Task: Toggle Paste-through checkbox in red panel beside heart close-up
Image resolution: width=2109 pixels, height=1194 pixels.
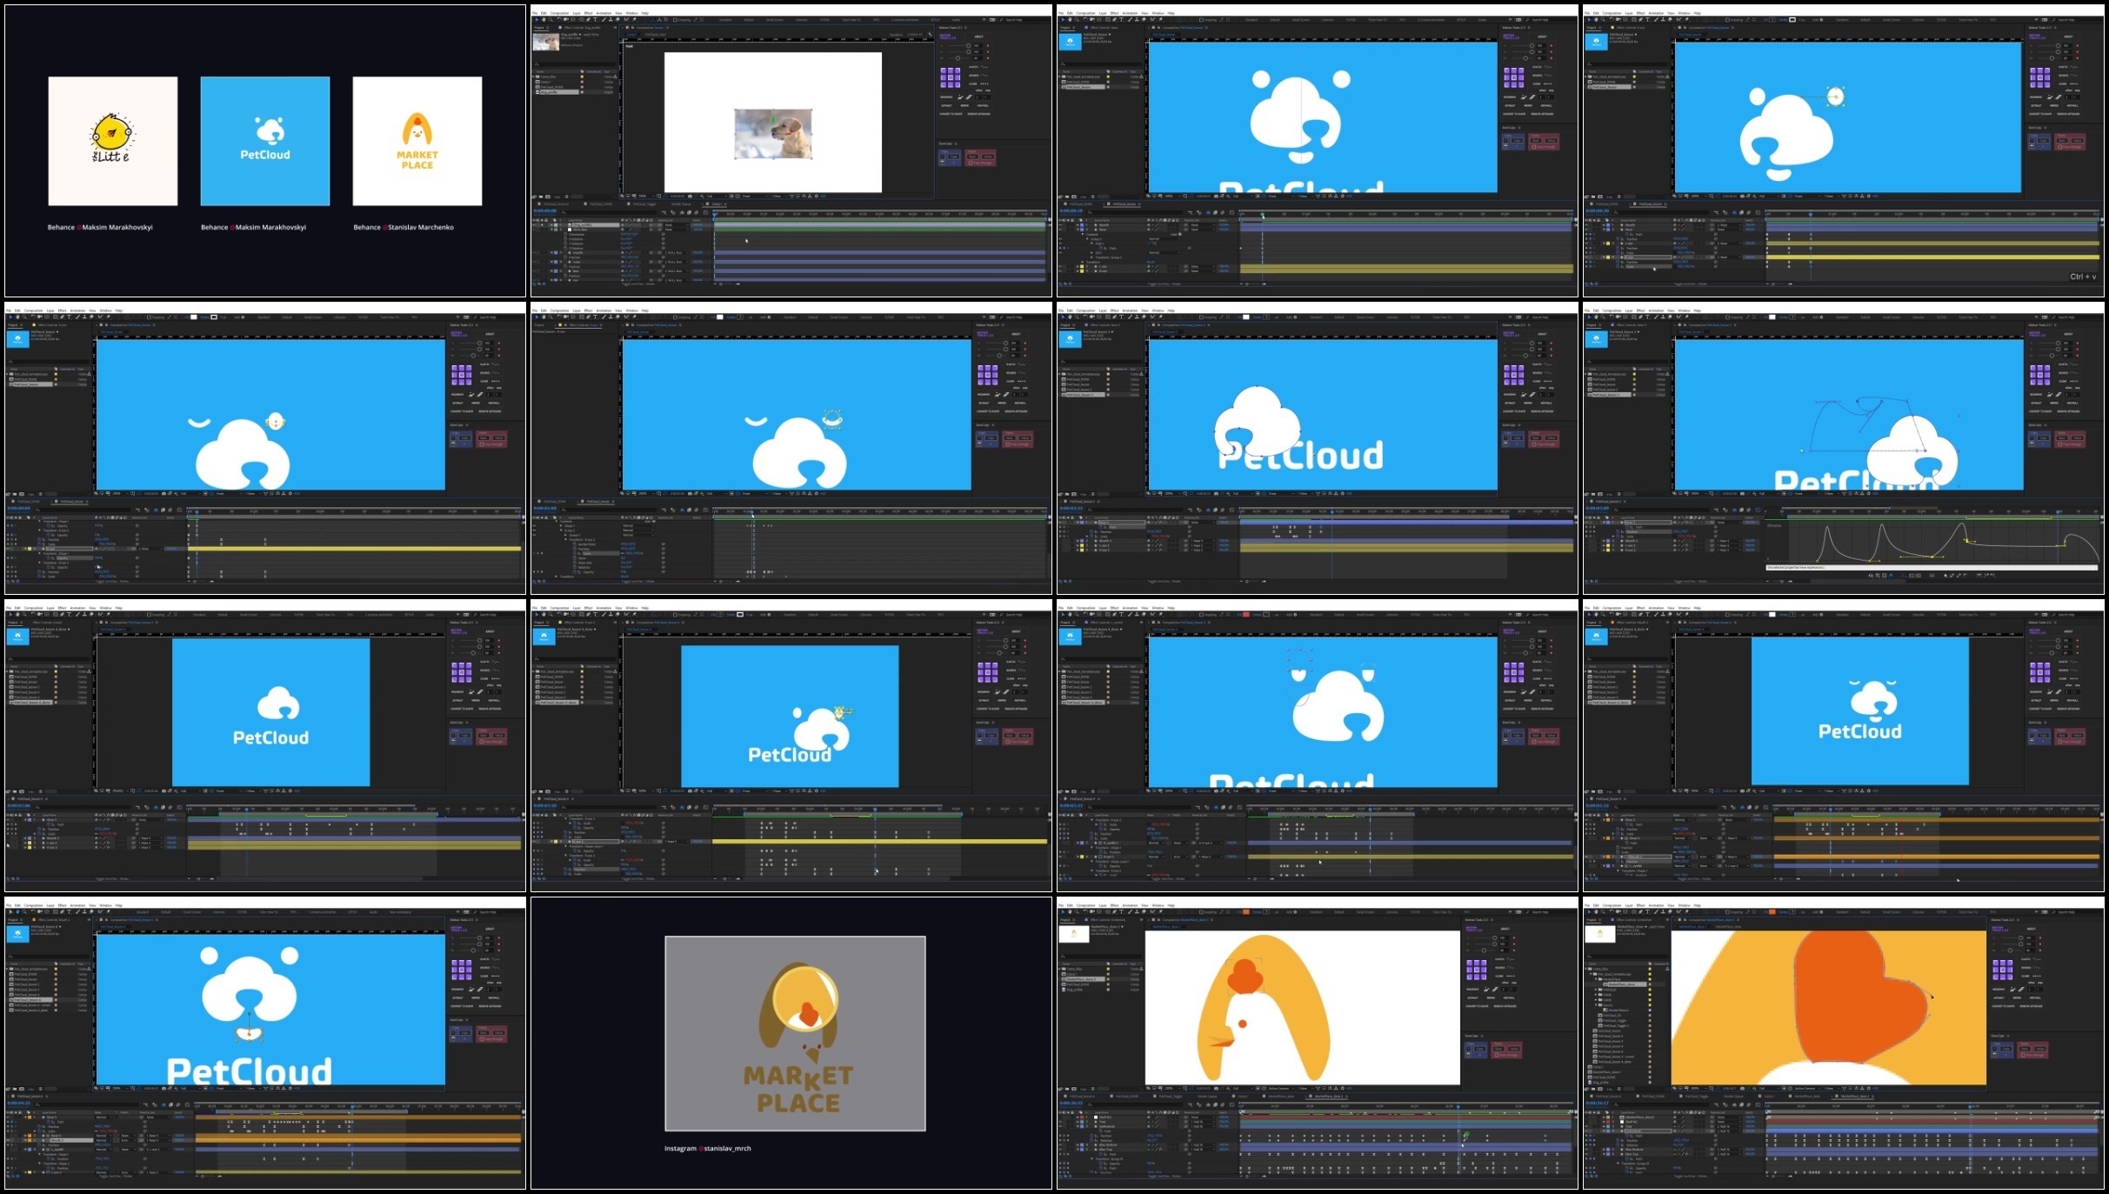Action: (2024, 1055)
